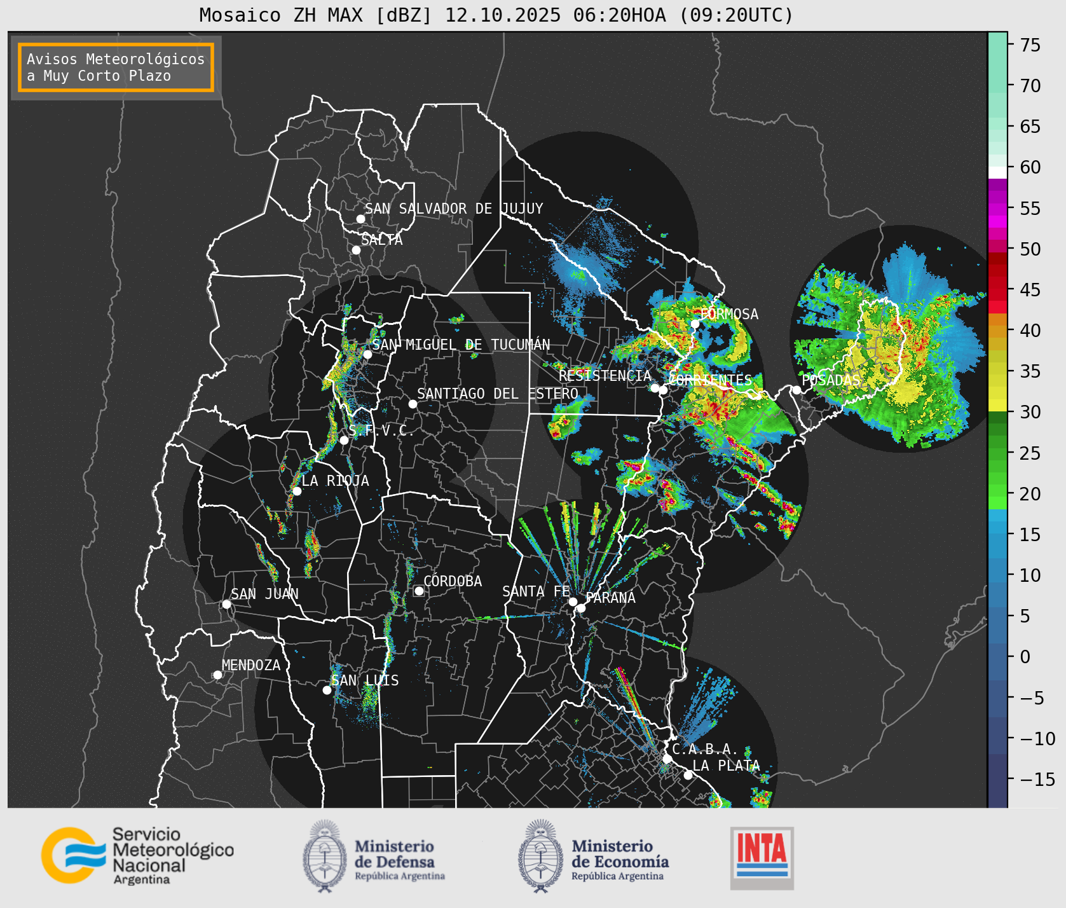Select the Formosa city marker
This screenshot has height=908, width=1066.
pos(695,324)
